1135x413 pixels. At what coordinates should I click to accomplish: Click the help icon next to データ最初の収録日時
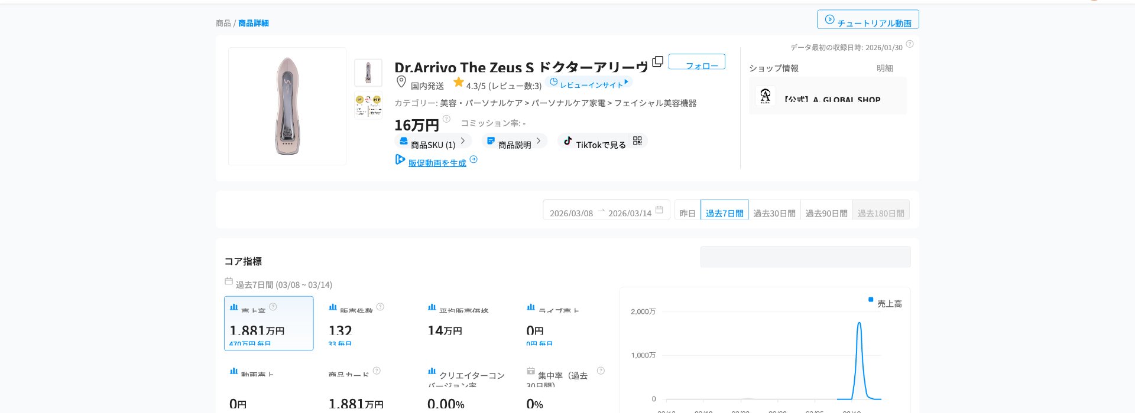[x=910, y=44]
